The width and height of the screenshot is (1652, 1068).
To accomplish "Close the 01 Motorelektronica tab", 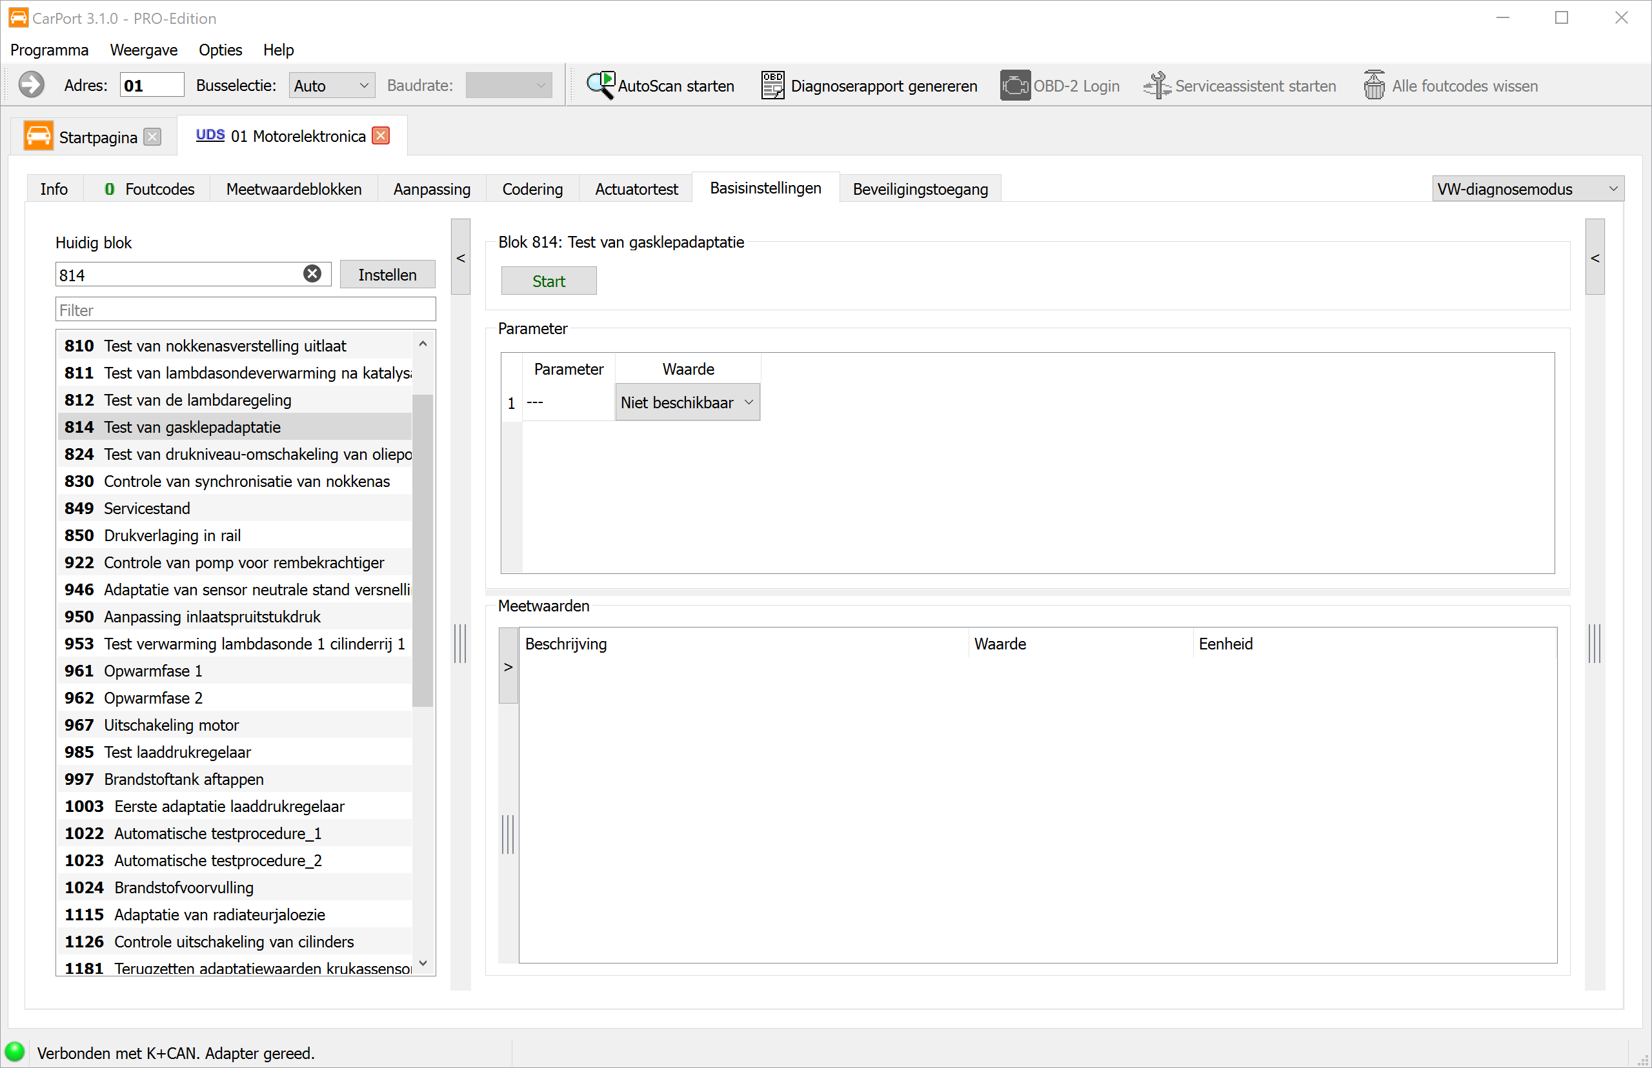I will [381, 135].
